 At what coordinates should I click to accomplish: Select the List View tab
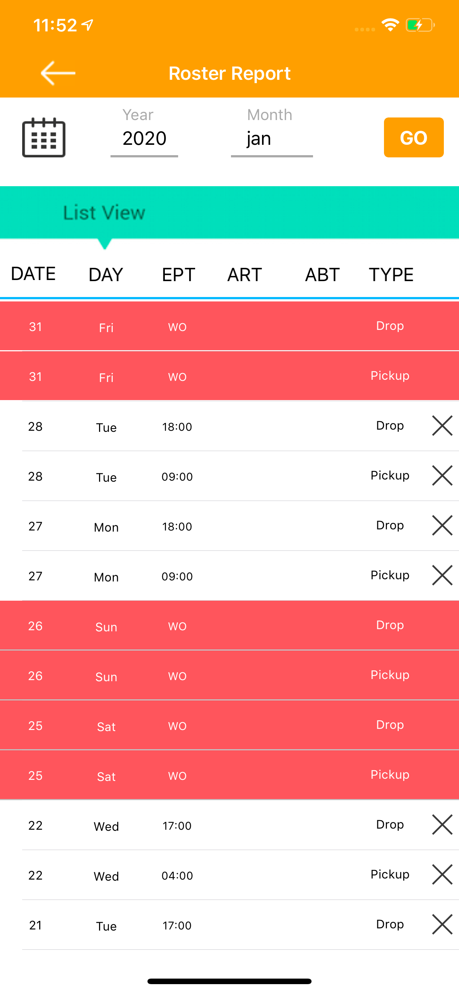coord(104,212)
